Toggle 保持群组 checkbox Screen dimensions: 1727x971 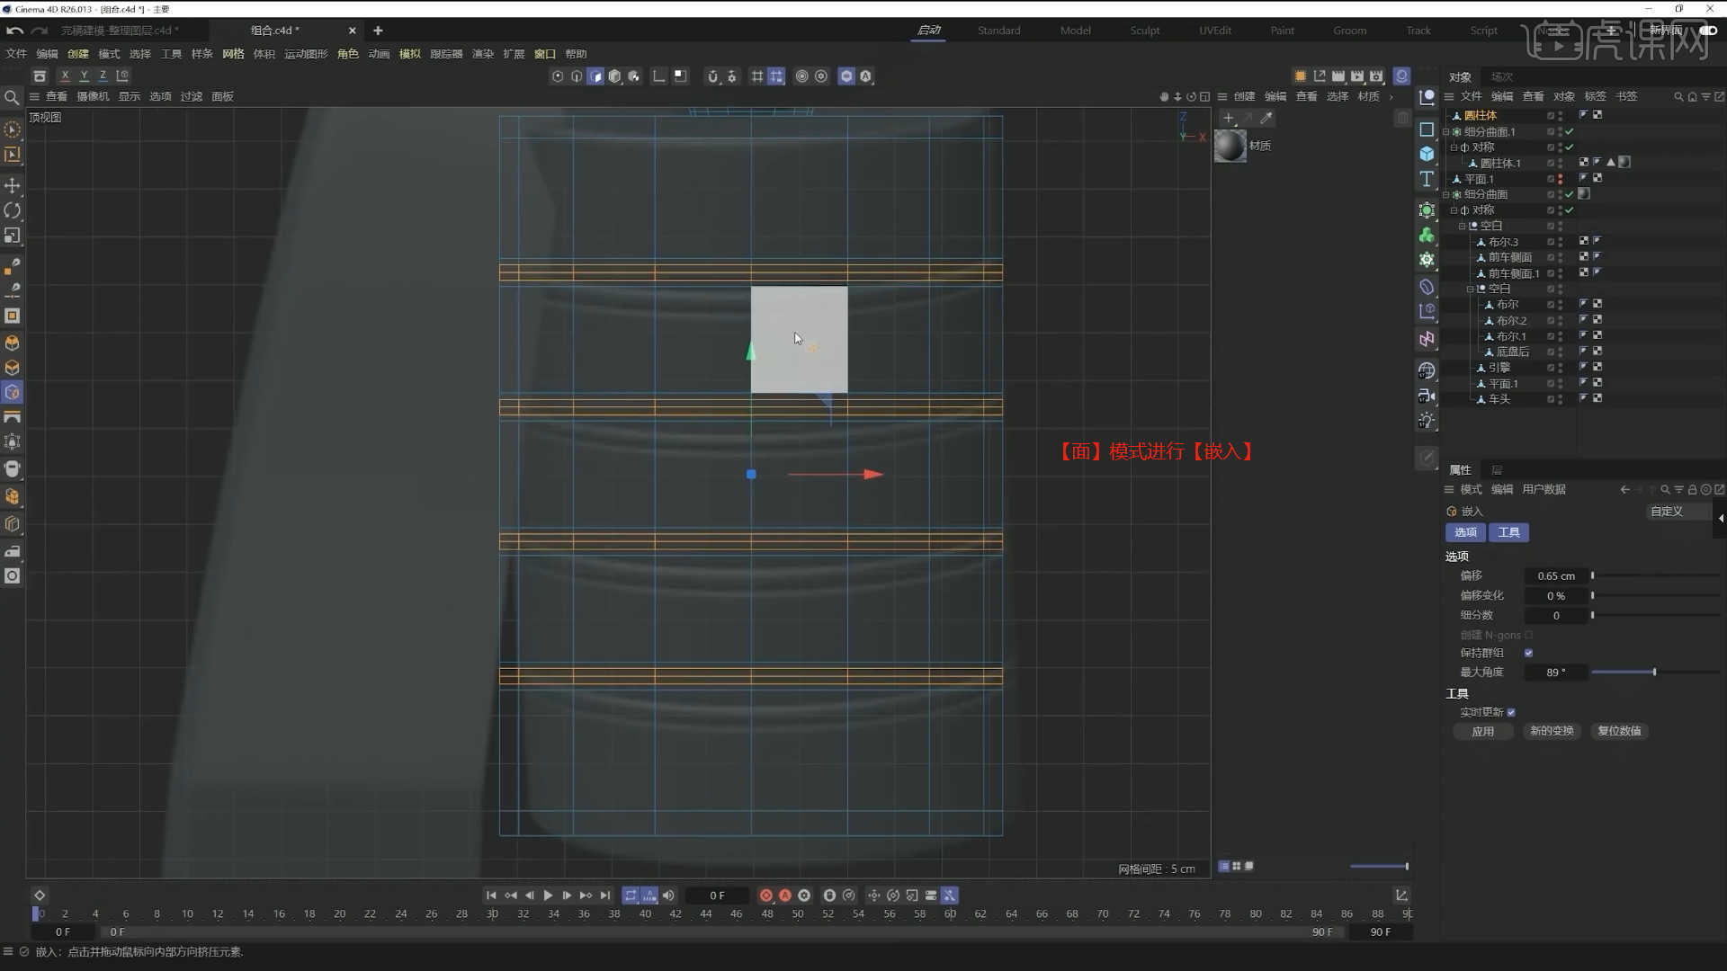click(1528, 653)
